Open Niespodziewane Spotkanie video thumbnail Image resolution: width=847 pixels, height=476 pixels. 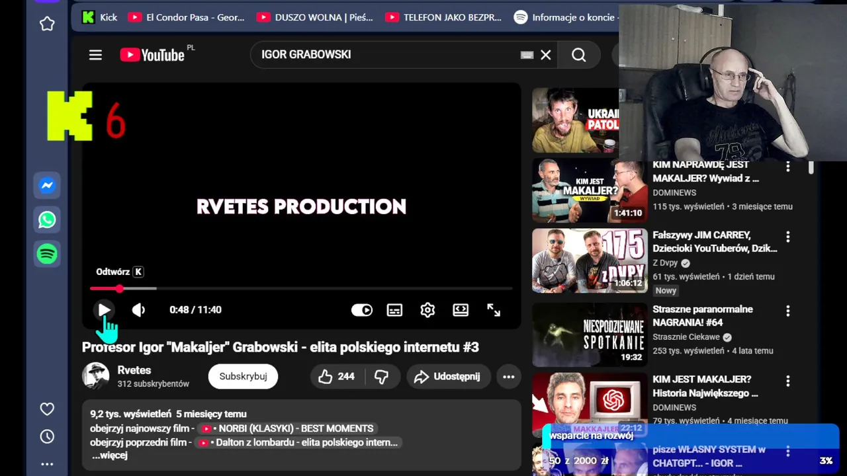(x=590, y=335)
